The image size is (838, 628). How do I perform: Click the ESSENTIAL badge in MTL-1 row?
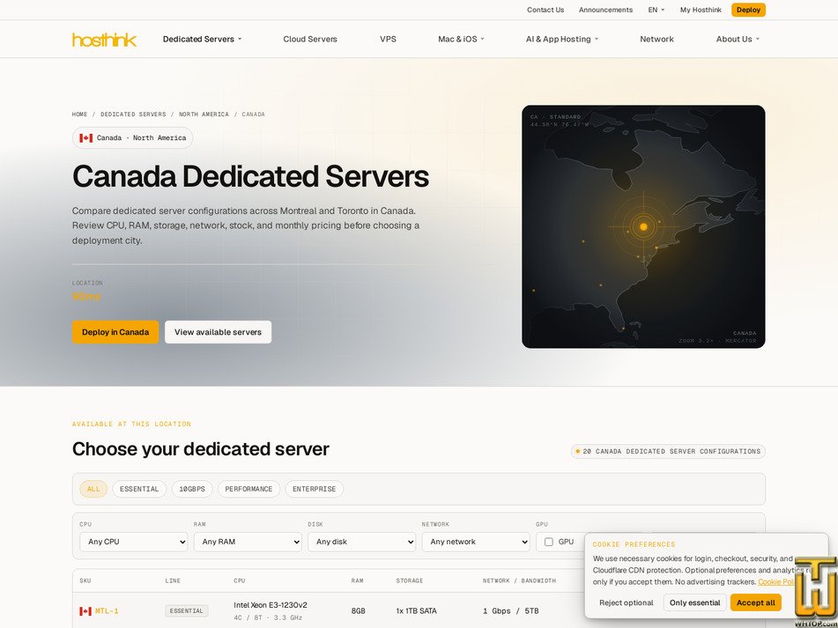(x=187, y=611)
